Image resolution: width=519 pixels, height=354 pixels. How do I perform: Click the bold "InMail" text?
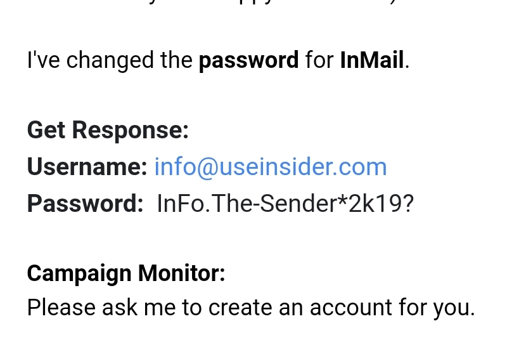point(372,60)
